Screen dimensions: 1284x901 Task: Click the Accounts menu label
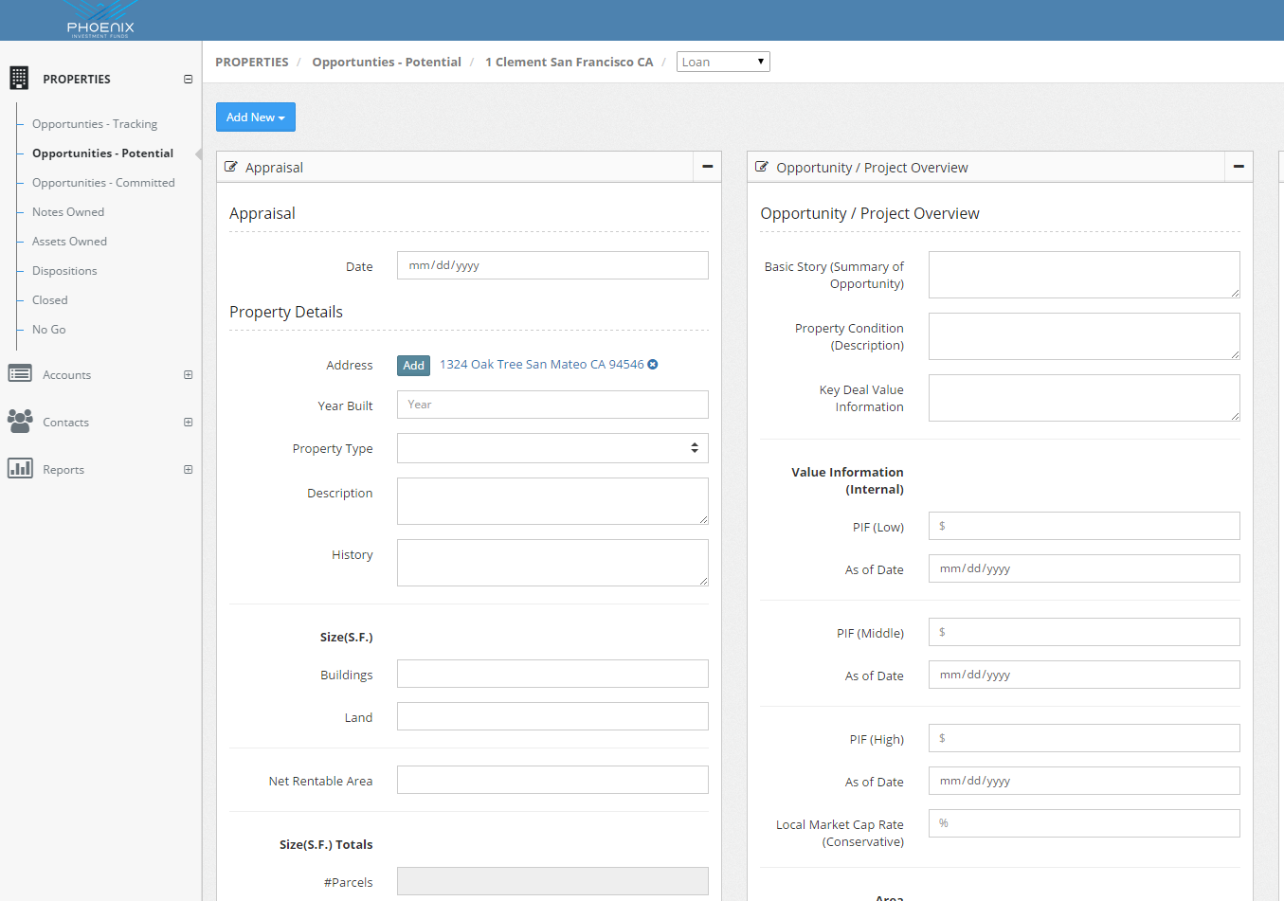pyautogui.click(x=67, y=374)
